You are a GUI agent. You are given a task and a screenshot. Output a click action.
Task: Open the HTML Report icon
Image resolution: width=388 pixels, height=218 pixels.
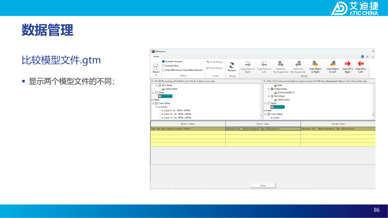click(156, 67)
